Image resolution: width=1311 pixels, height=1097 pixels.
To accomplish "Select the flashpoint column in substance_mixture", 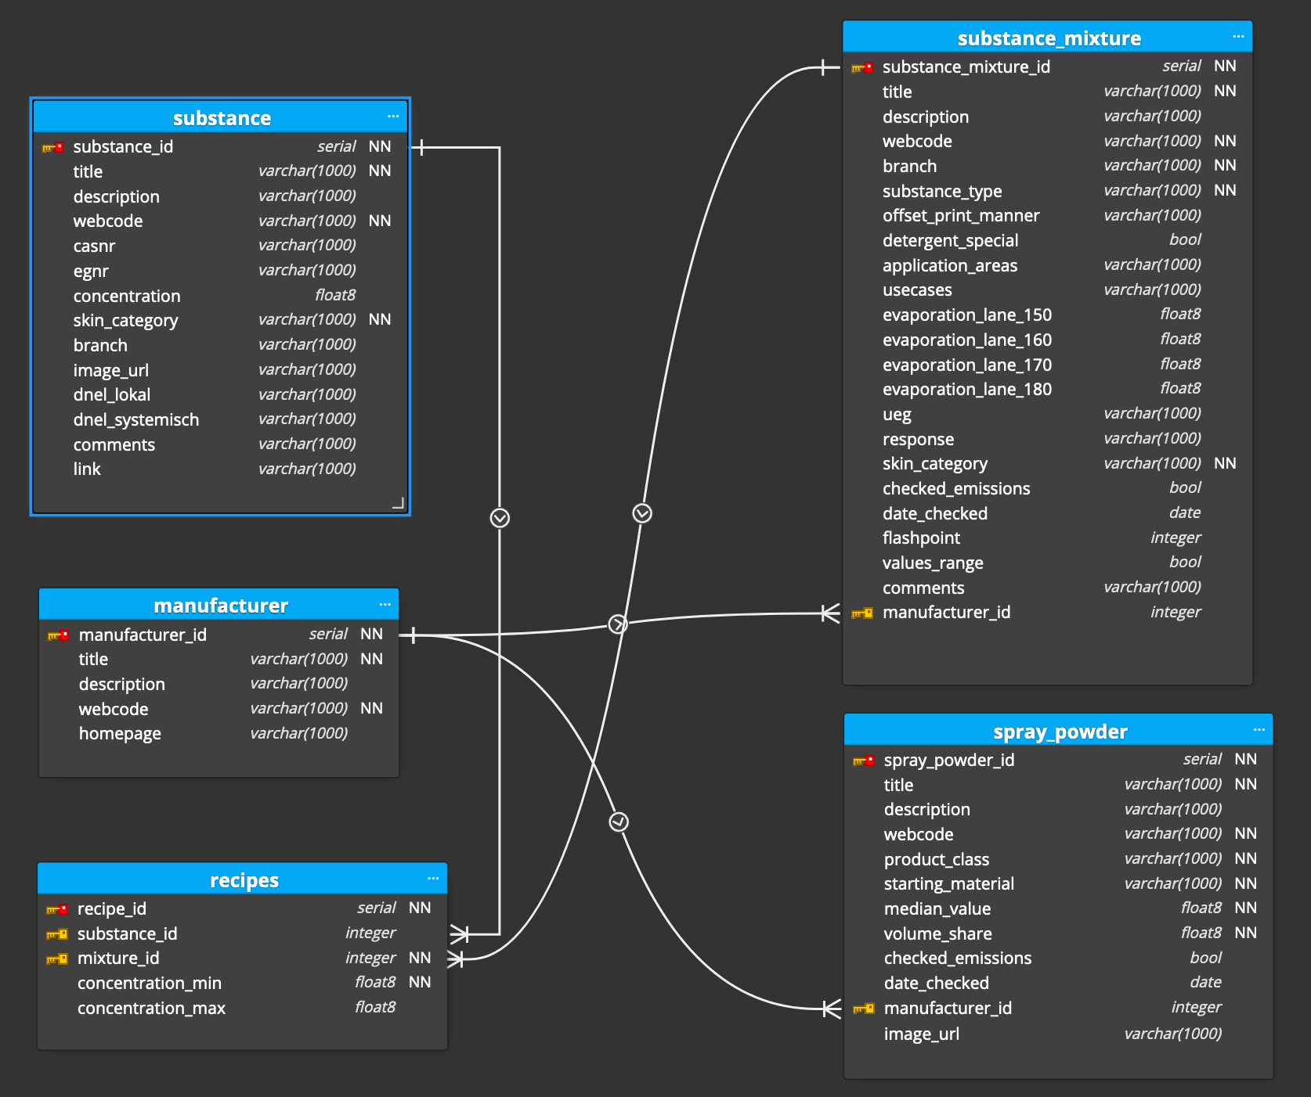I will [x=921, y=538].
